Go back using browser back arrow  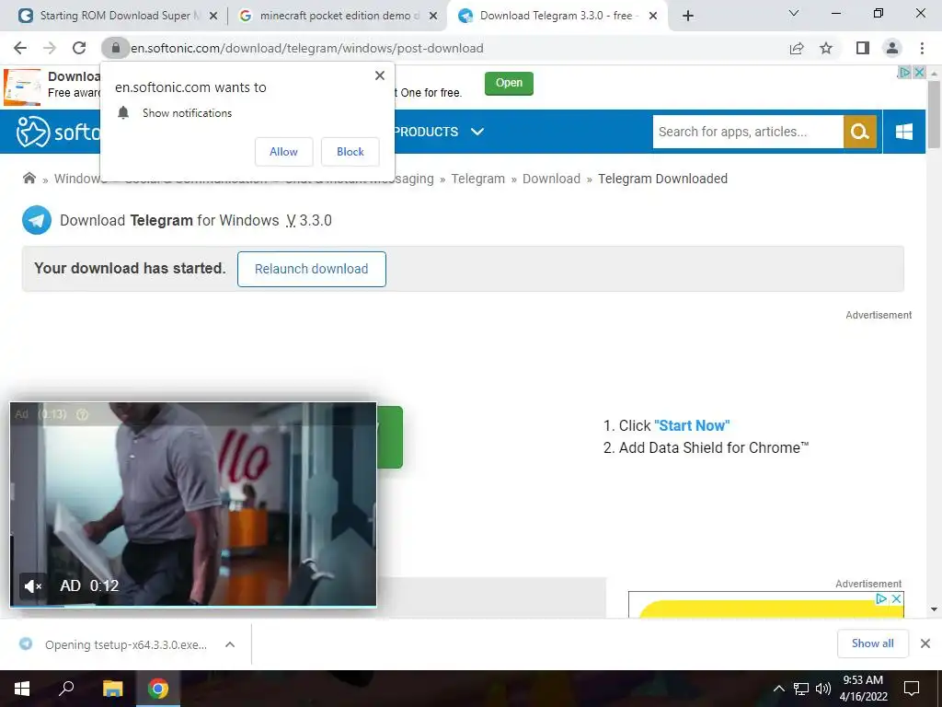(20, 48)
